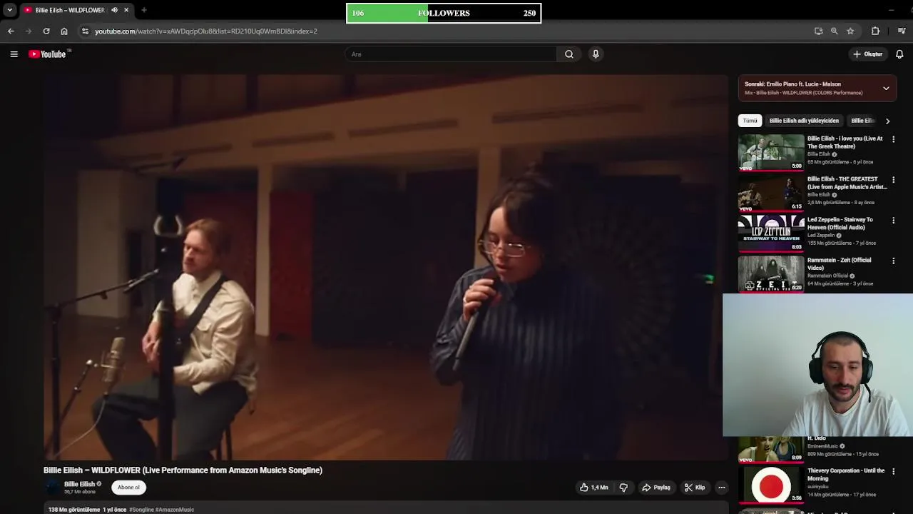Open Rammstein Zeit official video title
Screen dimensions: 913x514
point(839,263)
